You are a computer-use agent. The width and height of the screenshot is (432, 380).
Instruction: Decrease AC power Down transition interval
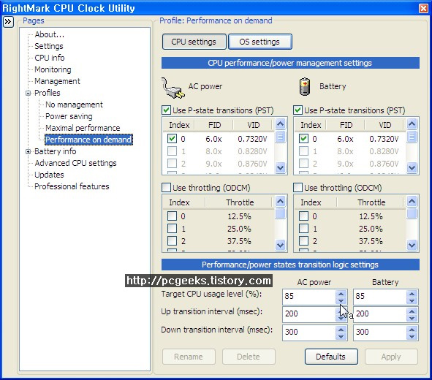coord(341,336)
